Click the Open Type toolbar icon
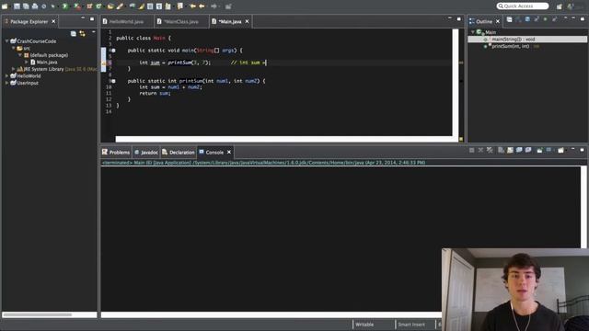Image resolution: width=589 pixels, height=331 pixels. [x=110, y=6]
